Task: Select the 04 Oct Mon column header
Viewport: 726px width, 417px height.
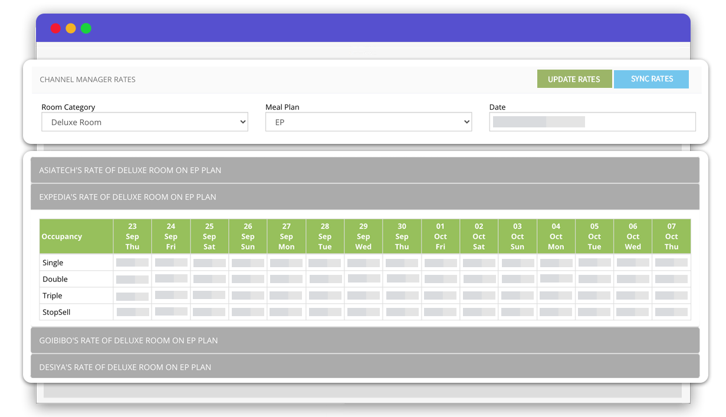Action: (x=556, y=237)
